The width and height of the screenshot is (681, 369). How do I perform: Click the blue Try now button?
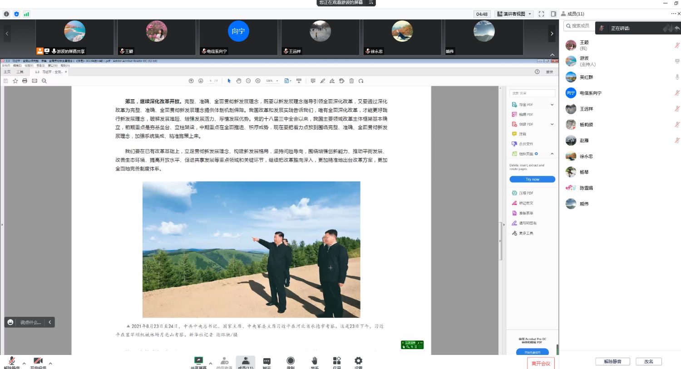tap(532, 179)
